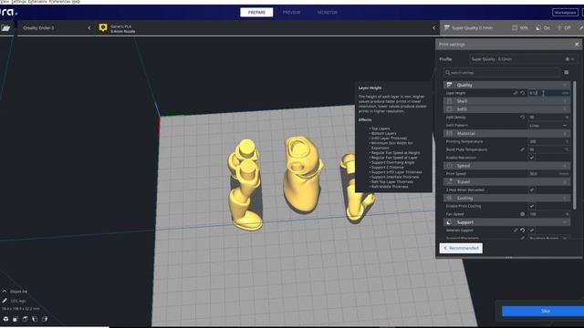Click the Infill Density value field

[x=548, y=118]
